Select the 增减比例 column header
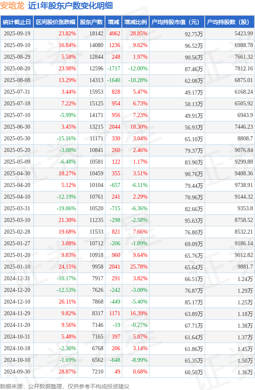255x390 pixels. click(x=136, y=22)
